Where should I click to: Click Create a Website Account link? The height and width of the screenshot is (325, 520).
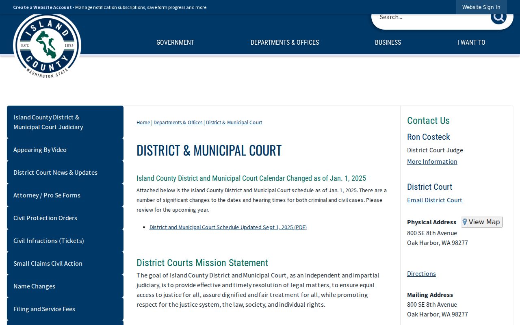click(42, 7)
